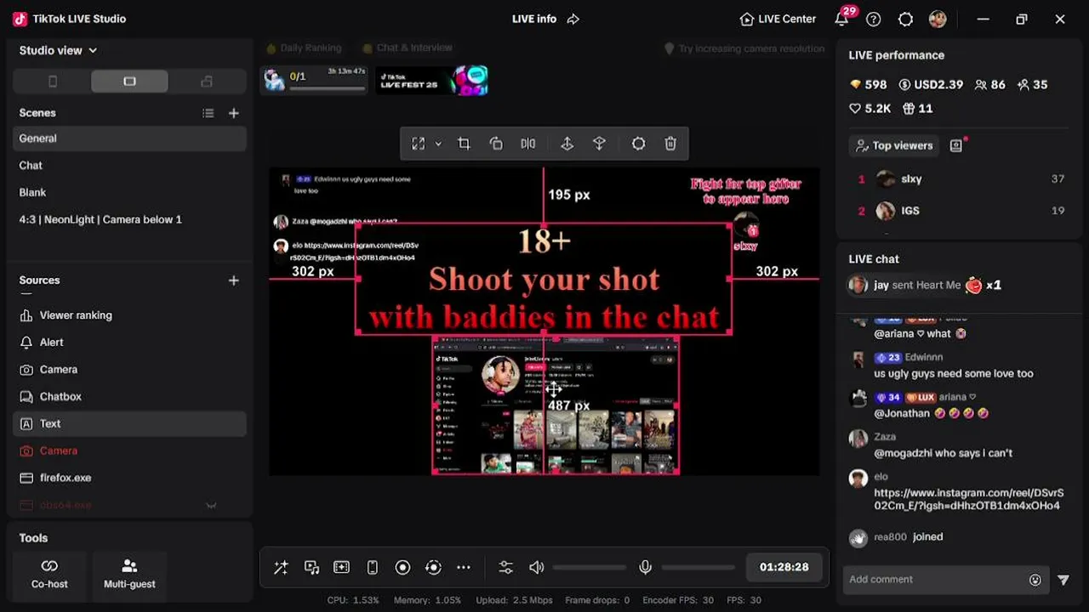The height and width of the screenshot is (612, 1089).
Task: Open the magic effects wand tool
Action: pos(281,567)
